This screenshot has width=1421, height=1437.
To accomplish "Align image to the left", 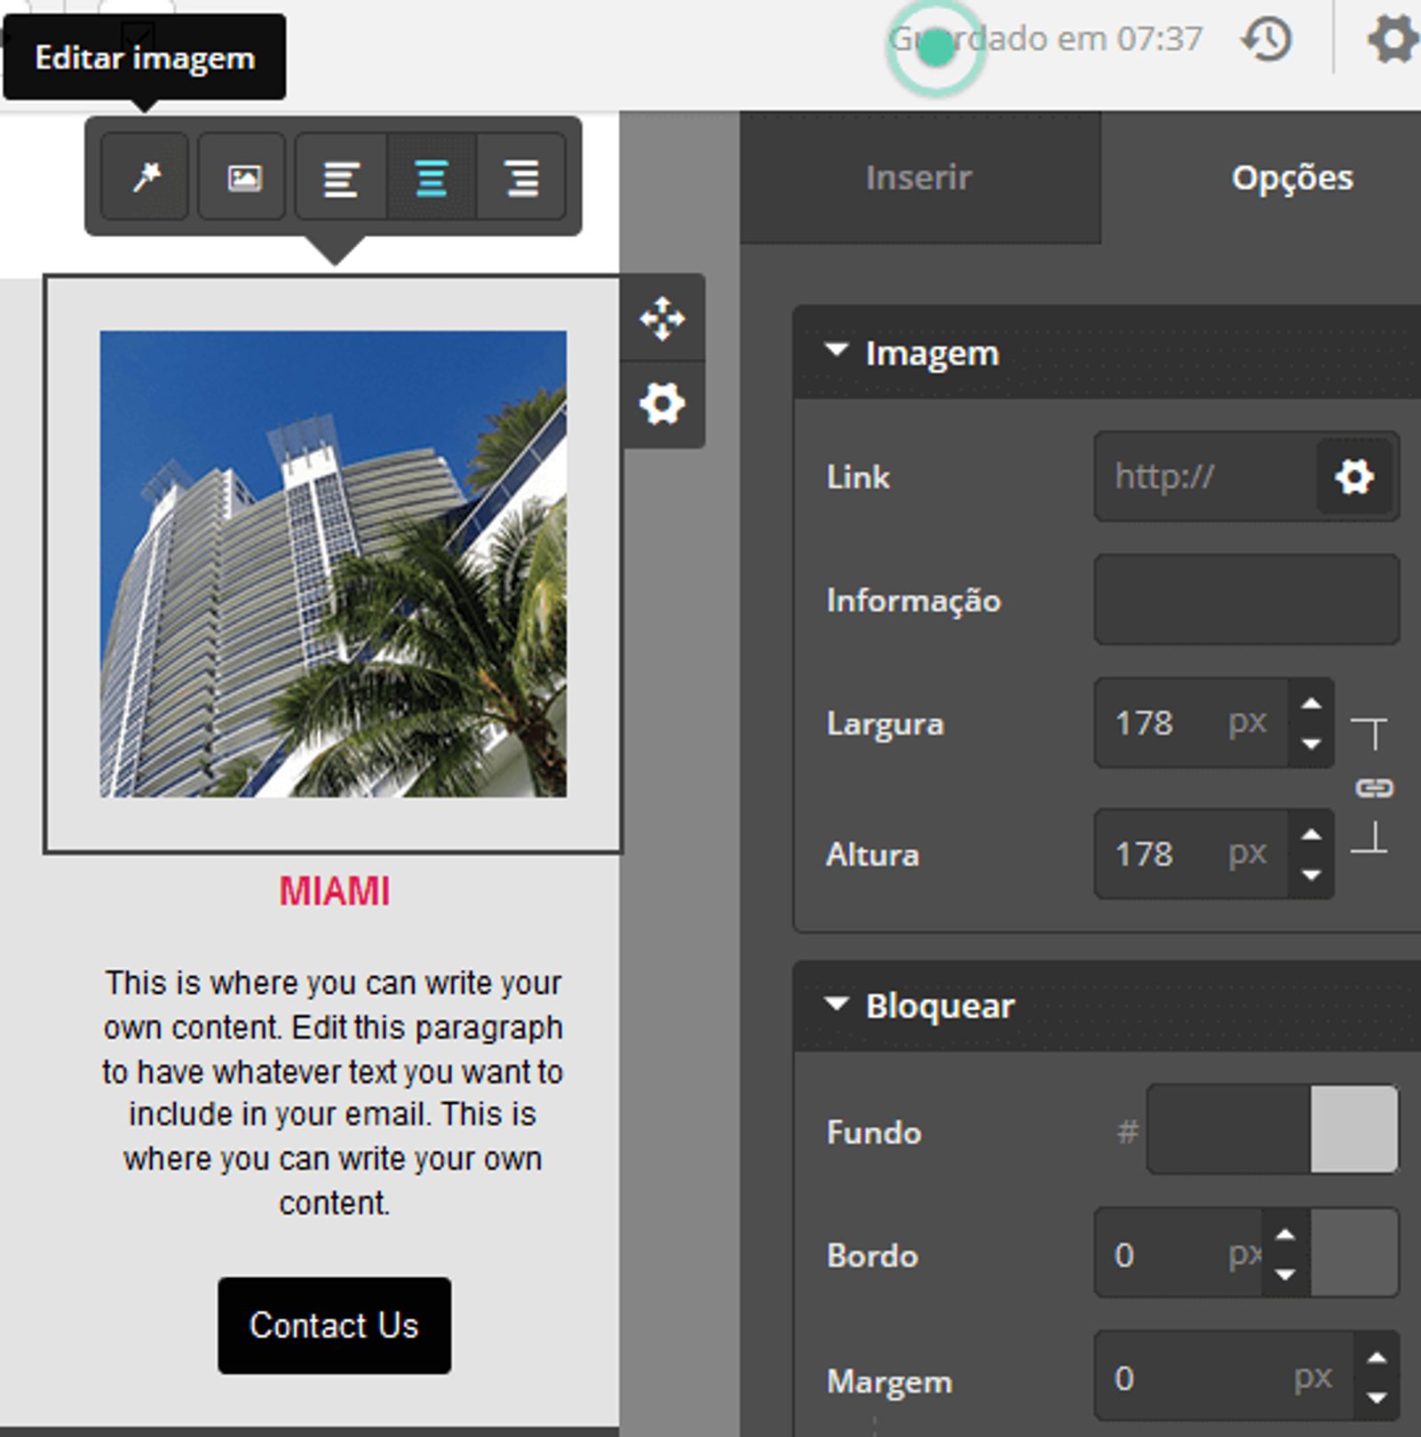I will pos(342,178).
